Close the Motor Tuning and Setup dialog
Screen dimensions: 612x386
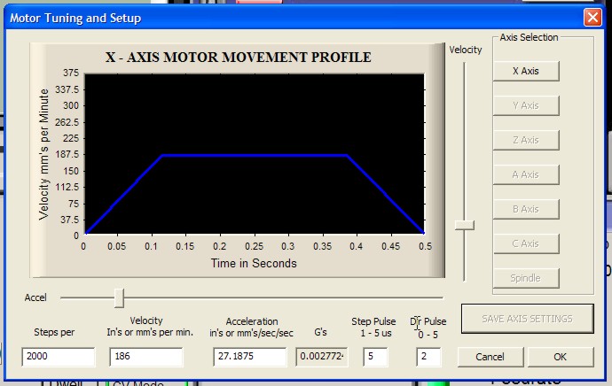tap(592, 17)
